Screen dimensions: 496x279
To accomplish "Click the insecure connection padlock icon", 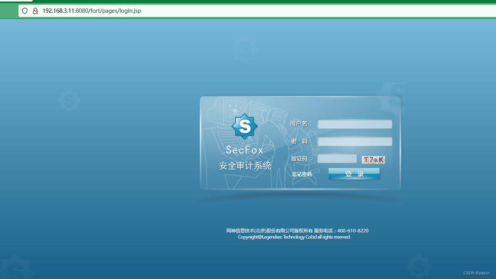I will click(35, 11).
